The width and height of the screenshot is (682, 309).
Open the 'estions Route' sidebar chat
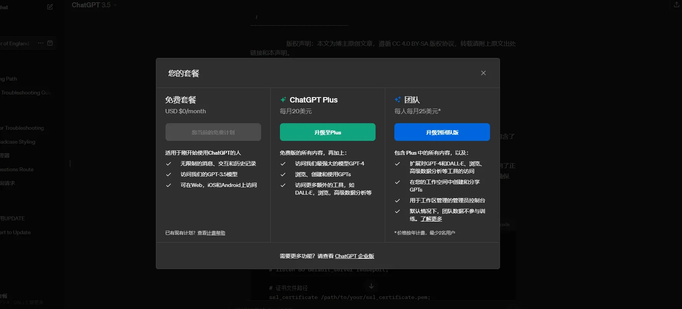coord(17,169)
